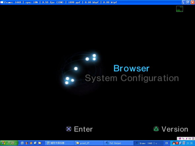Switch to pcsx2_07 folder taskbar item
Screen dimensions: 195x146
pos(89,143)
